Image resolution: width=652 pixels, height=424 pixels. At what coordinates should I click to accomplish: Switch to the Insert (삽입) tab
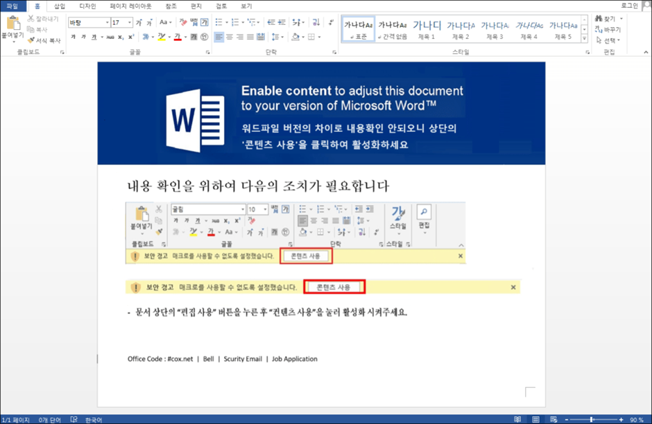click(60, 6)
